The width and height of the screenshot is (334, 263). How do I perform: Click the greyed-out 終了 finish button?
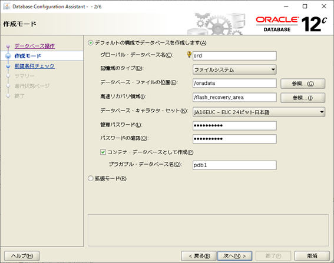click(x=273, y=256)
